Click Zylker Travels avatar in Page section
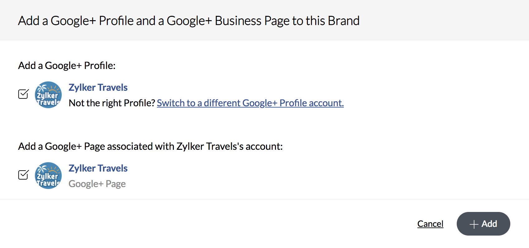529x248 pixels. coord(48,176)
